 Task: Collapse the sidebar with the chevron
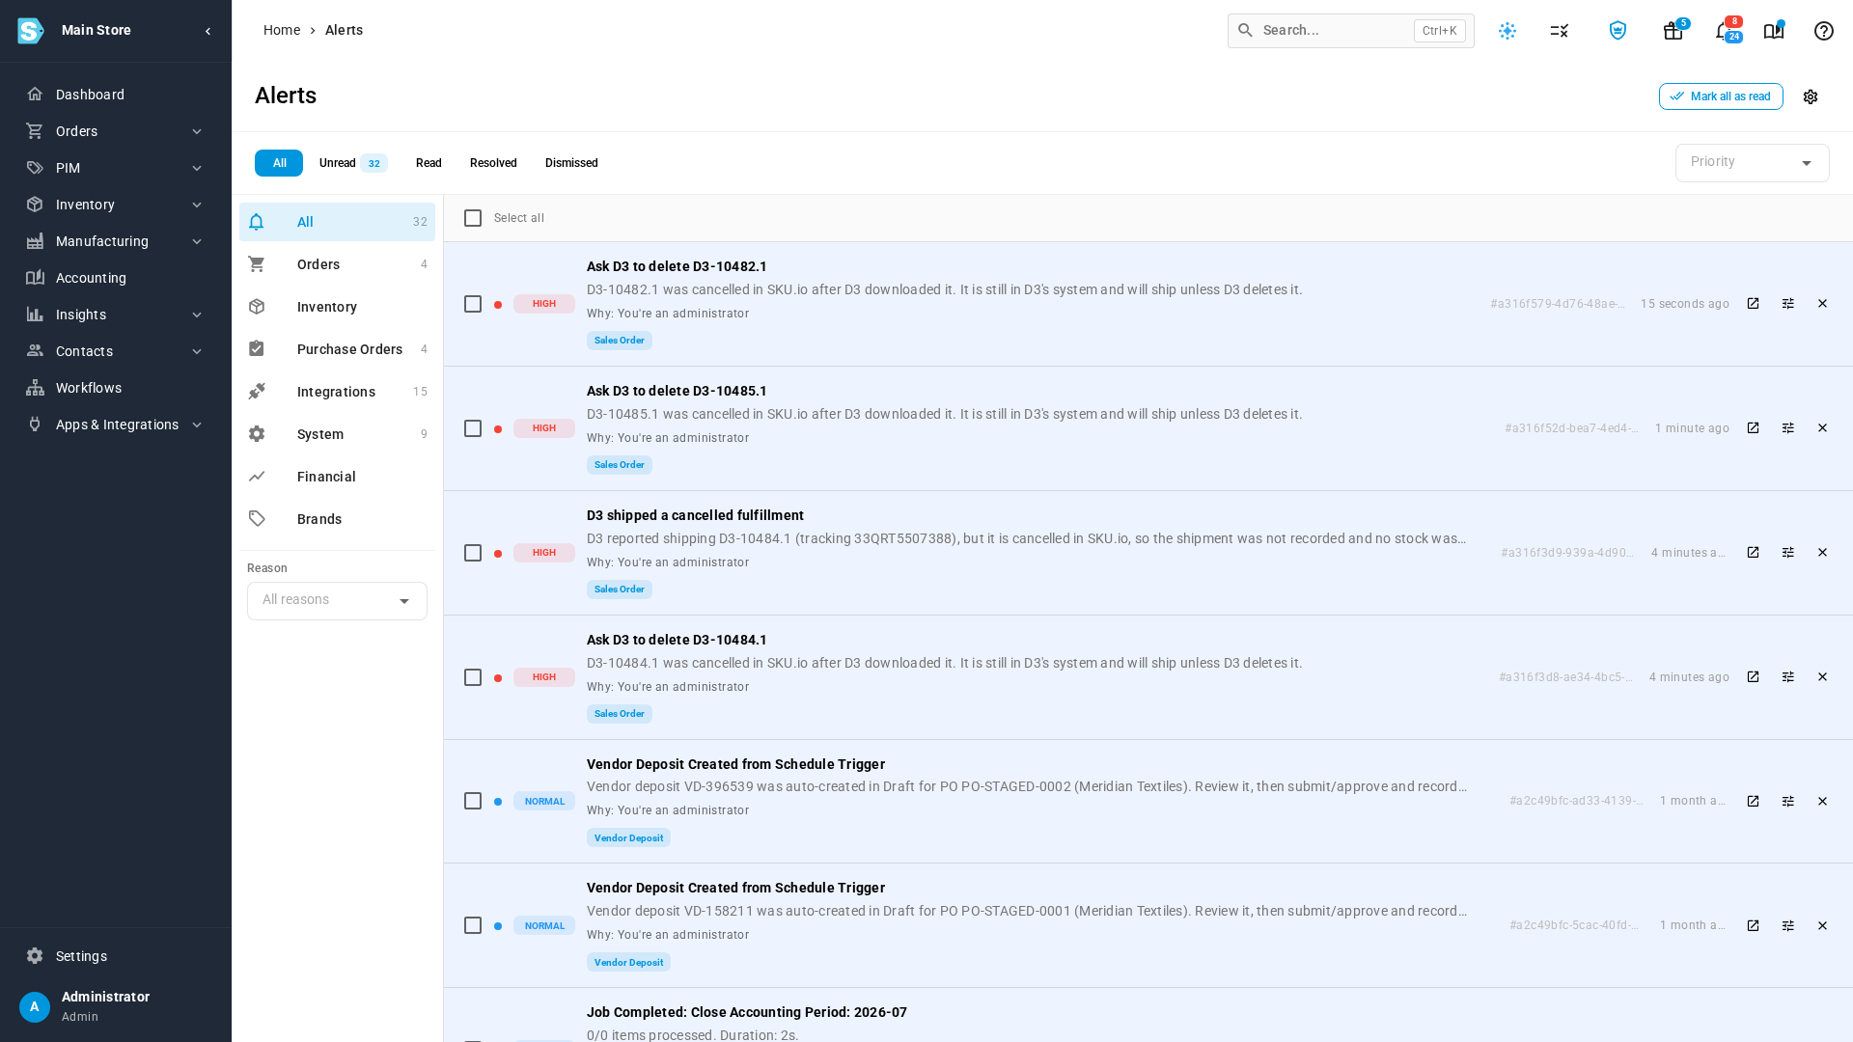coord(207,31)
